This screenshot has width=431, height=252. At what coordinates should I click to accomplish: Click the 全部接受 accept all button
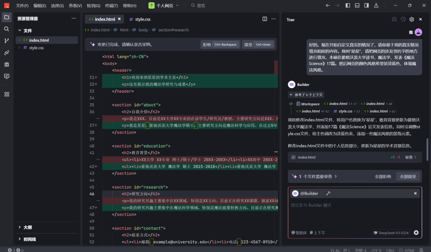pyautogui.click(x=408, y=176)
